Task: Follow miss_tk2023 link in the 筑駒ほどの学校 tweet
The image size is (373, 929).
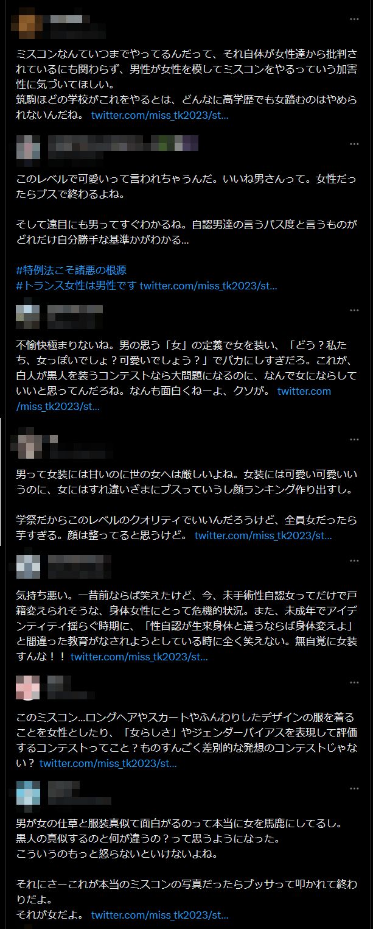Action: [x=159, y=115]
